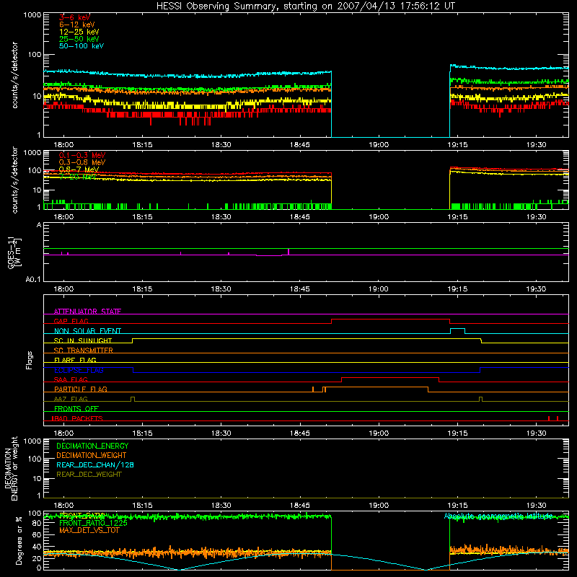Click the DECIMATION ENERGY or weight axis title

click(11, 468)
